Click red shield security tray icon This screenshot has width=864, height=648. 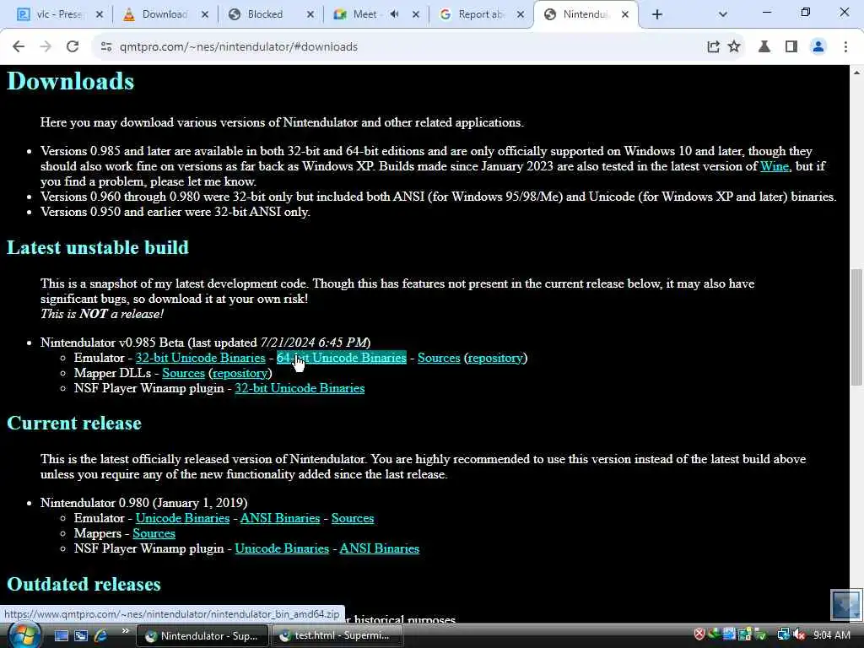point(699,634)
